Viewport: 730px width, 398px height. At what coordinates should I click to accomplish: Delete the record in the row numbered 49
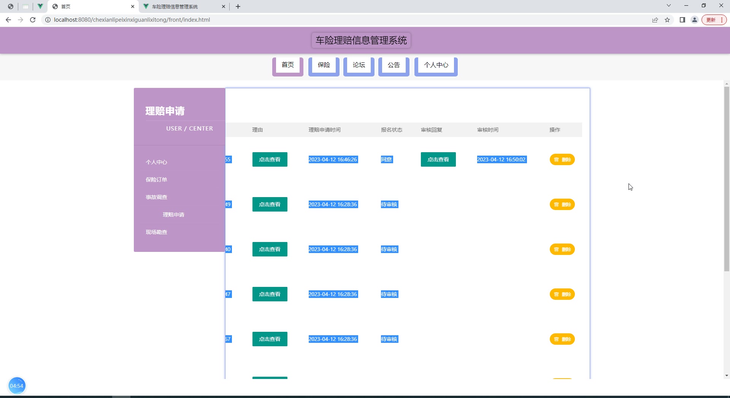pos(562,204)
